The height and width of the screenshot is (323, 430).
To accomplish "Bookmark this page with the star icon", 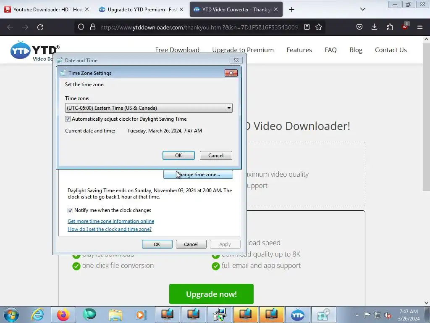I will coord(319,27).
